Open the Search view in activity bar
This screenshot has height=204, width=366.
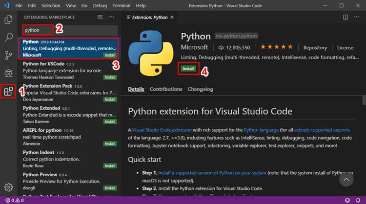pyautogui.click(x=8, y=37)
